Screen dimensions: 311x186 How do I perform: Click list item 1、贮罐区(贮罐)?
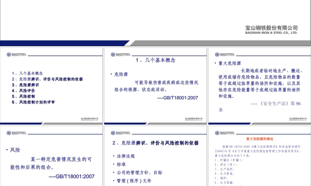pyautogui.click(x=229, y=160)
